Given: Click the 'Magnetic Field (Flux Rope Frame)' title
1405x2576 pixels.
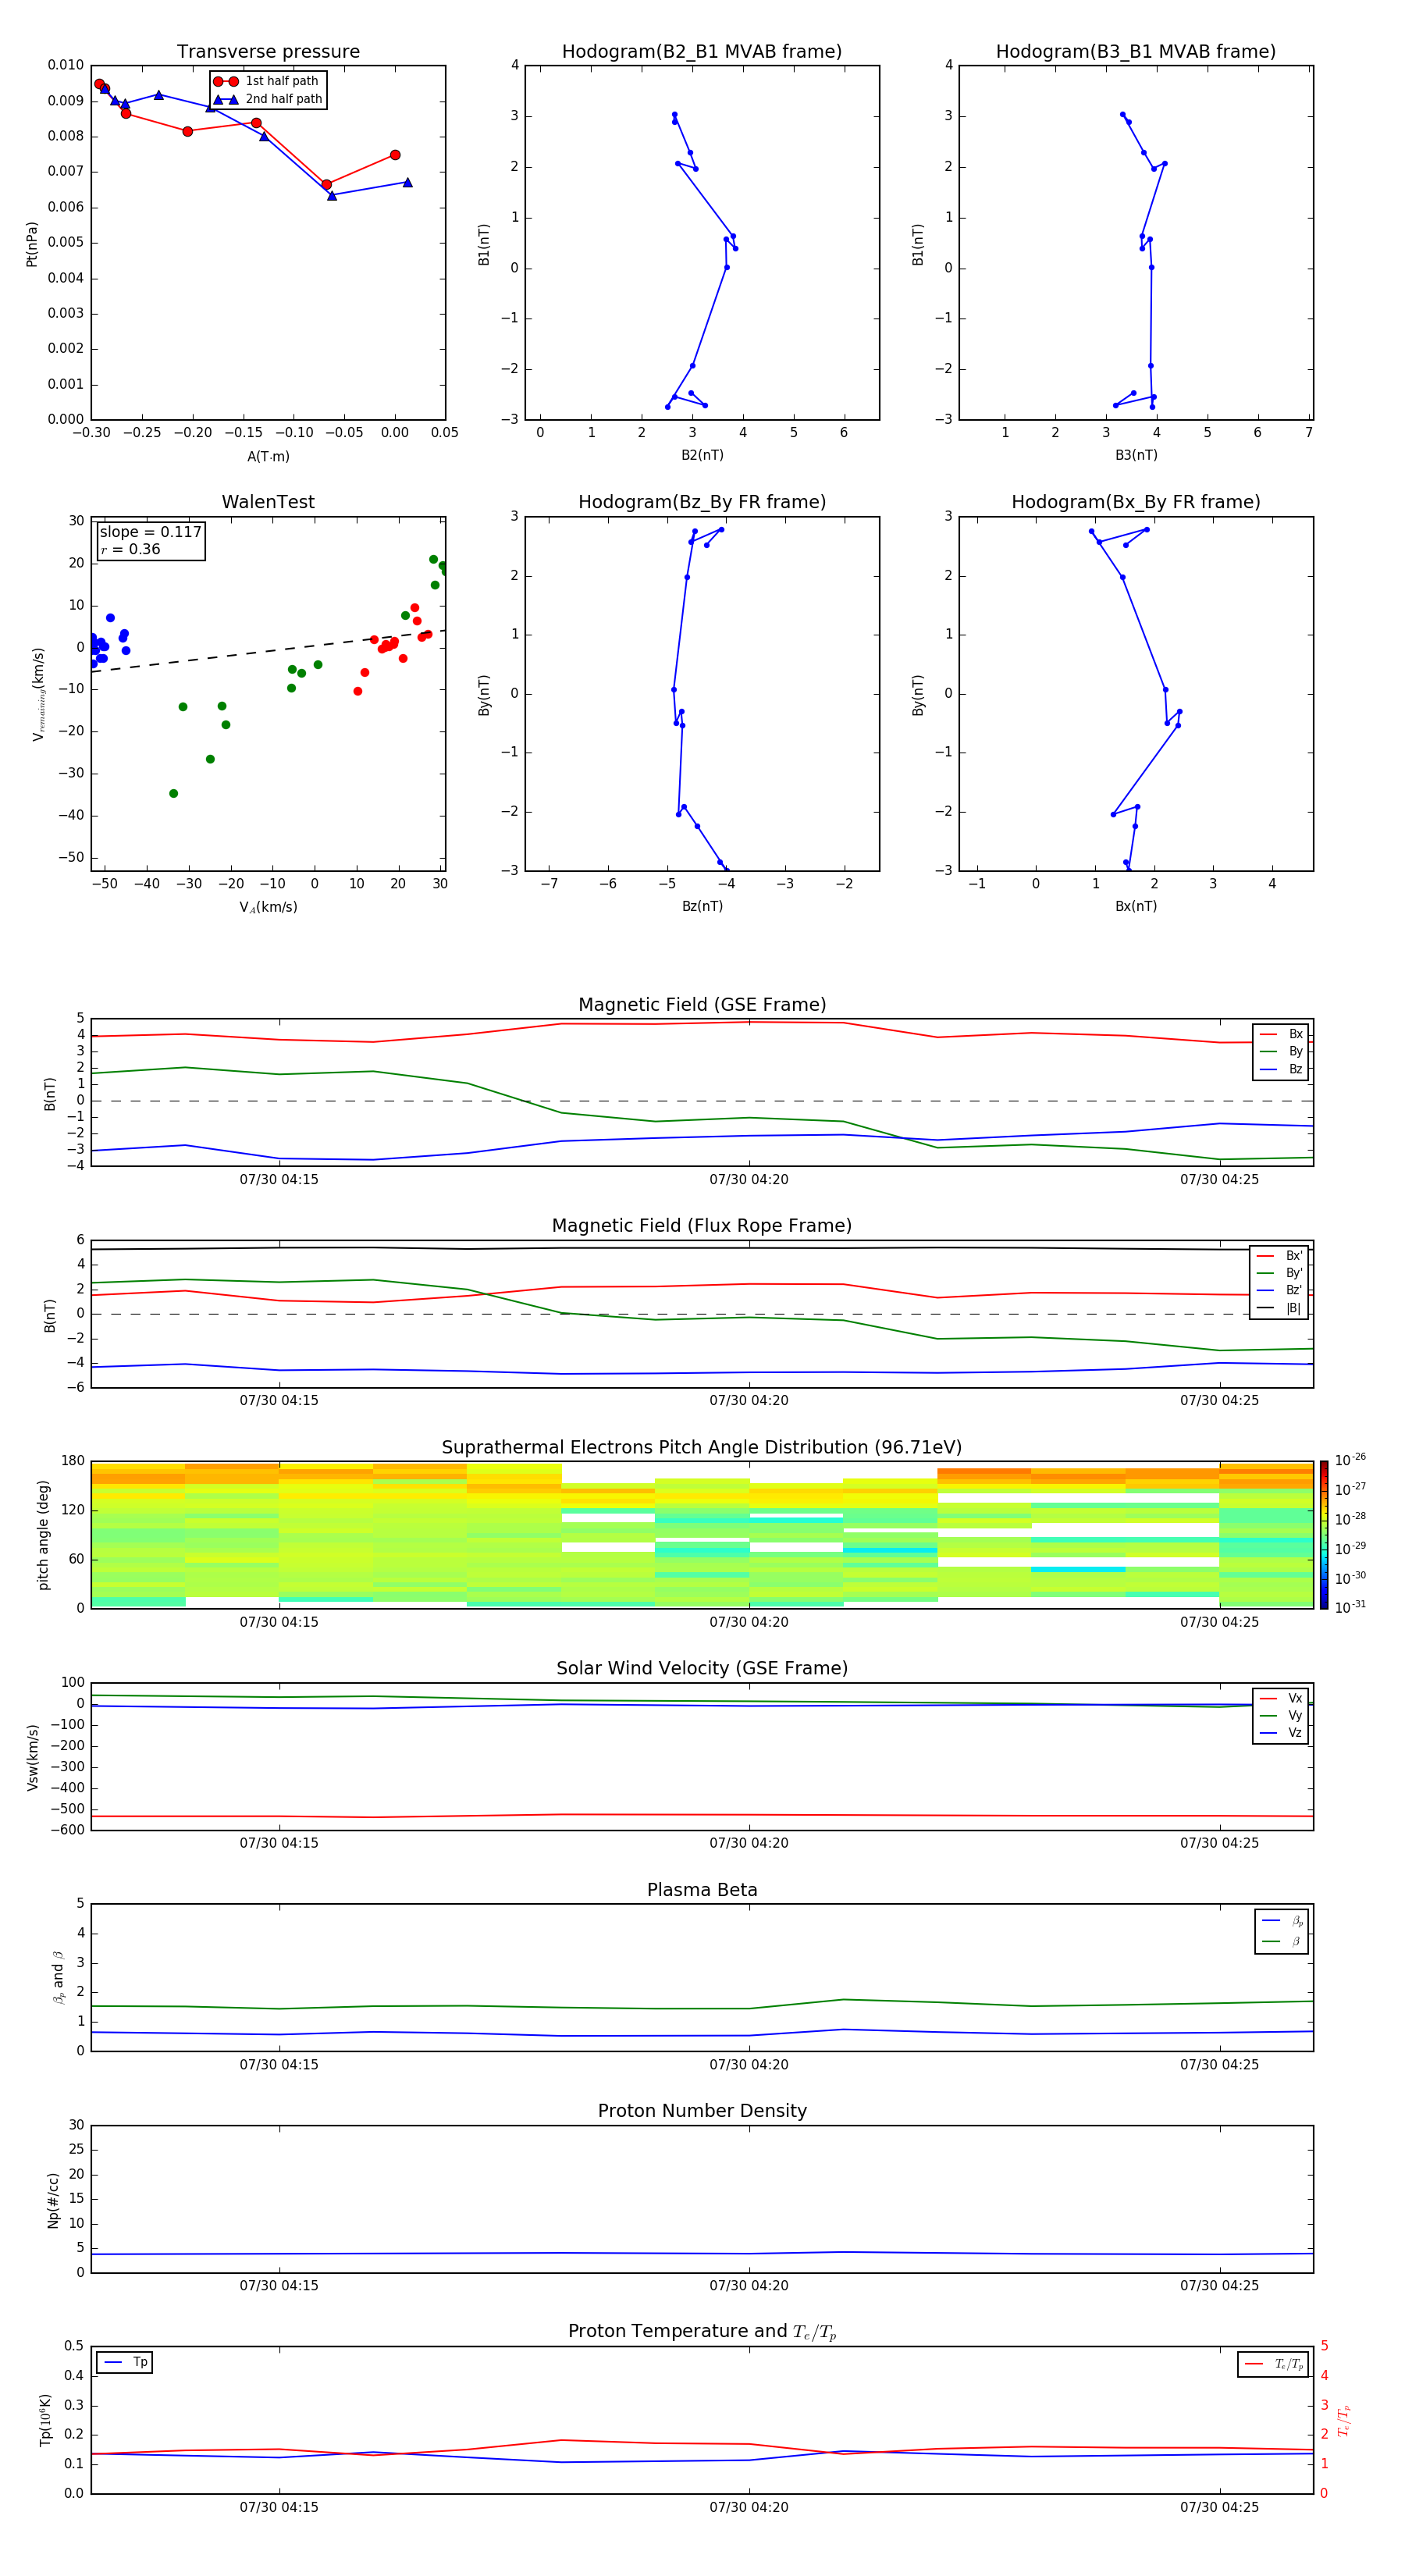Looking at the screenshot, I should tap(702, 1226).
